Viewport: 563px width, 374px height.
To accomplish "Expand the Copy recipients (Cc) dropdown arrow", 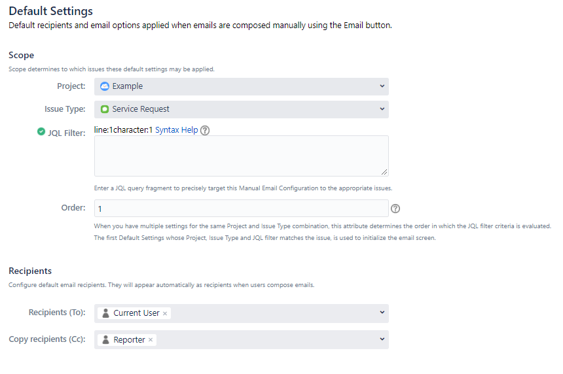I will pyautogui.click(x=382, y=339).
